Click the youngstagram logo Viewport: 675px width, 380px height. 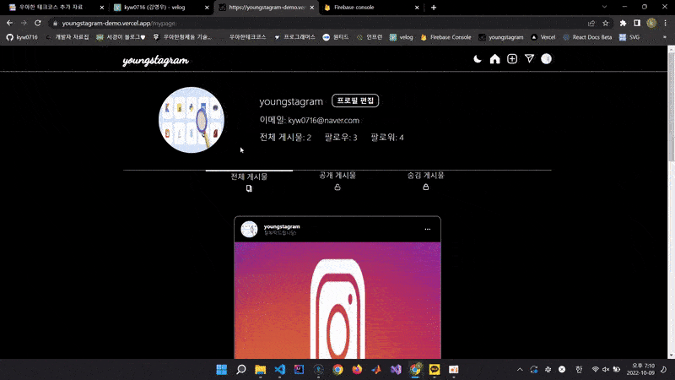click(x=156, y=60)
